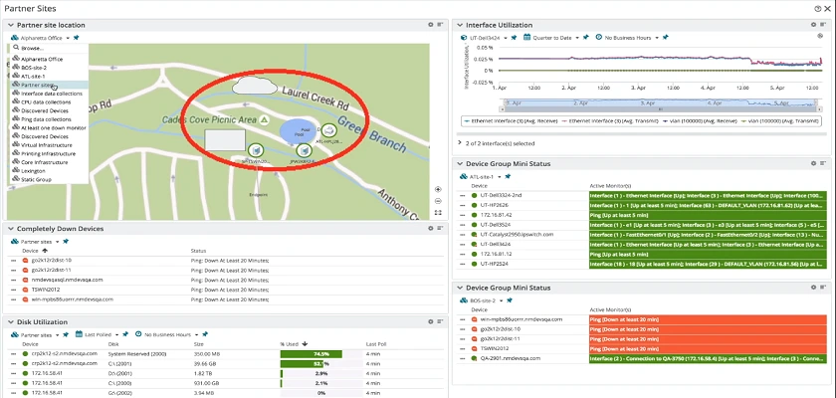Close the Partner Sites view
Screen dimensions: 836x398
[827, 9]
